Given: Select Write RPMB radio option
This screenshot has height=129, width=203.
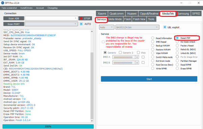Looking at the screenshot, I should tap(153, 68).
